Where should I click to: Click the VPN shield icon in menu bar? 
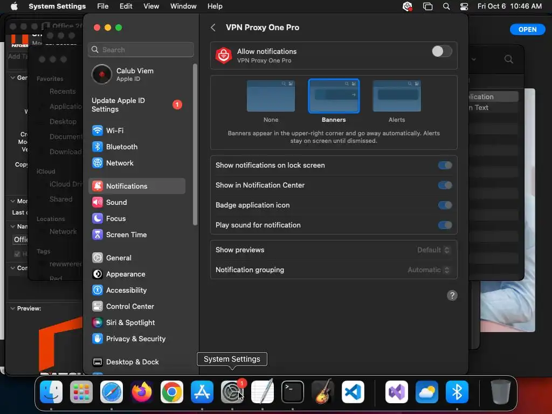point(408,6)
